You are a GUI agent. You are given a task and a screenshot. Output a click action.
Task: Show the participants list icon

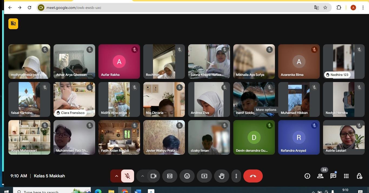320,176
